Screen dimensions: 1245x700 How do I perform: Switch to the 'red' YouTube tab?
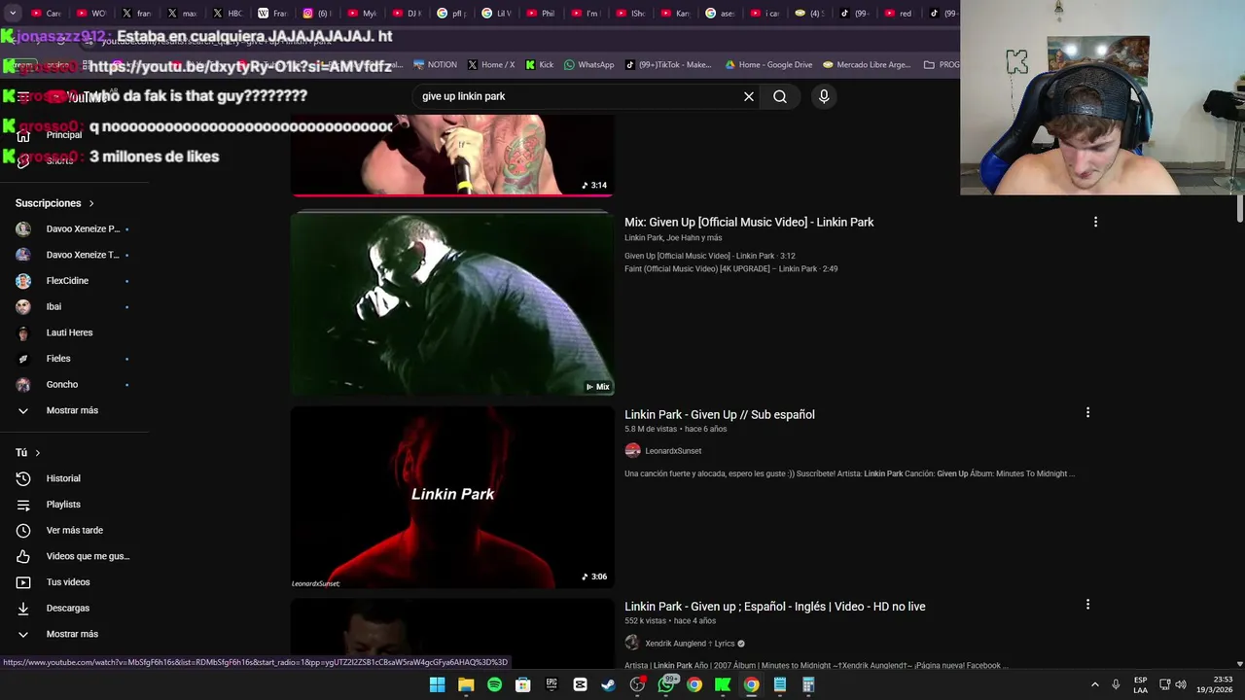click(898, 14)
